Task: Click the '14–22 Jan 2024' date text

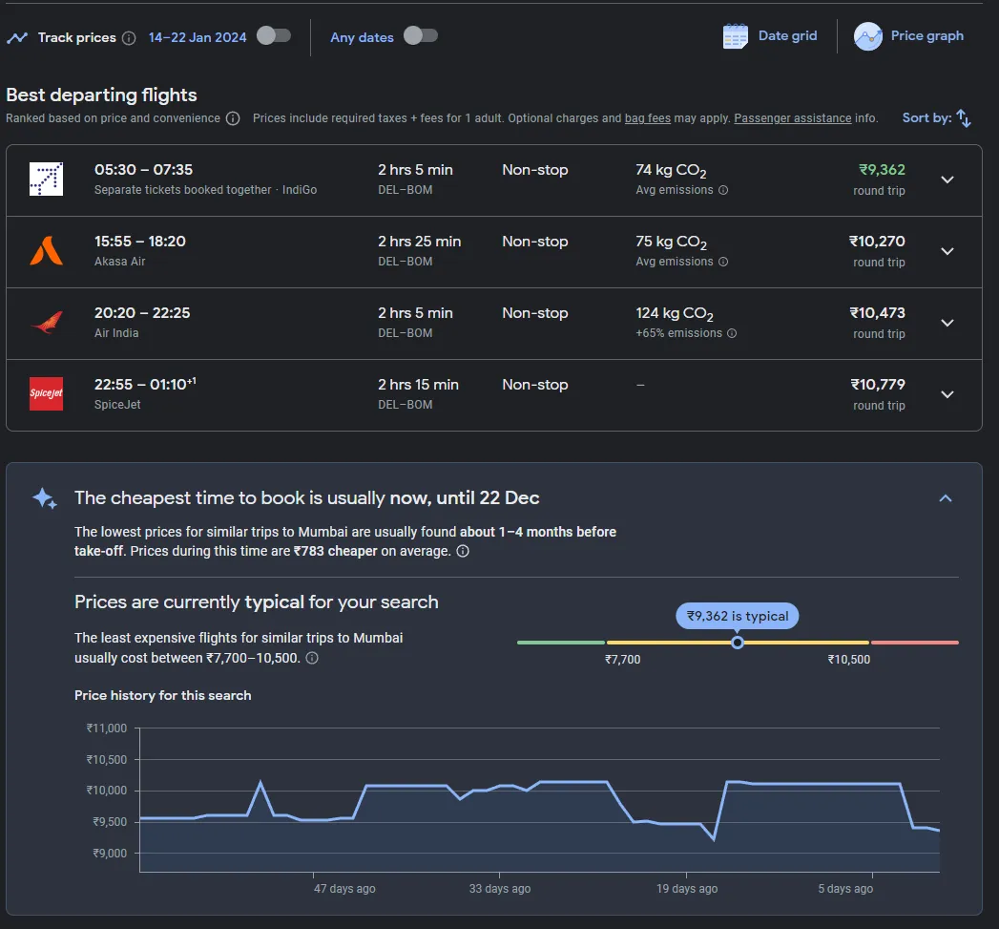Action: (198, 37)
